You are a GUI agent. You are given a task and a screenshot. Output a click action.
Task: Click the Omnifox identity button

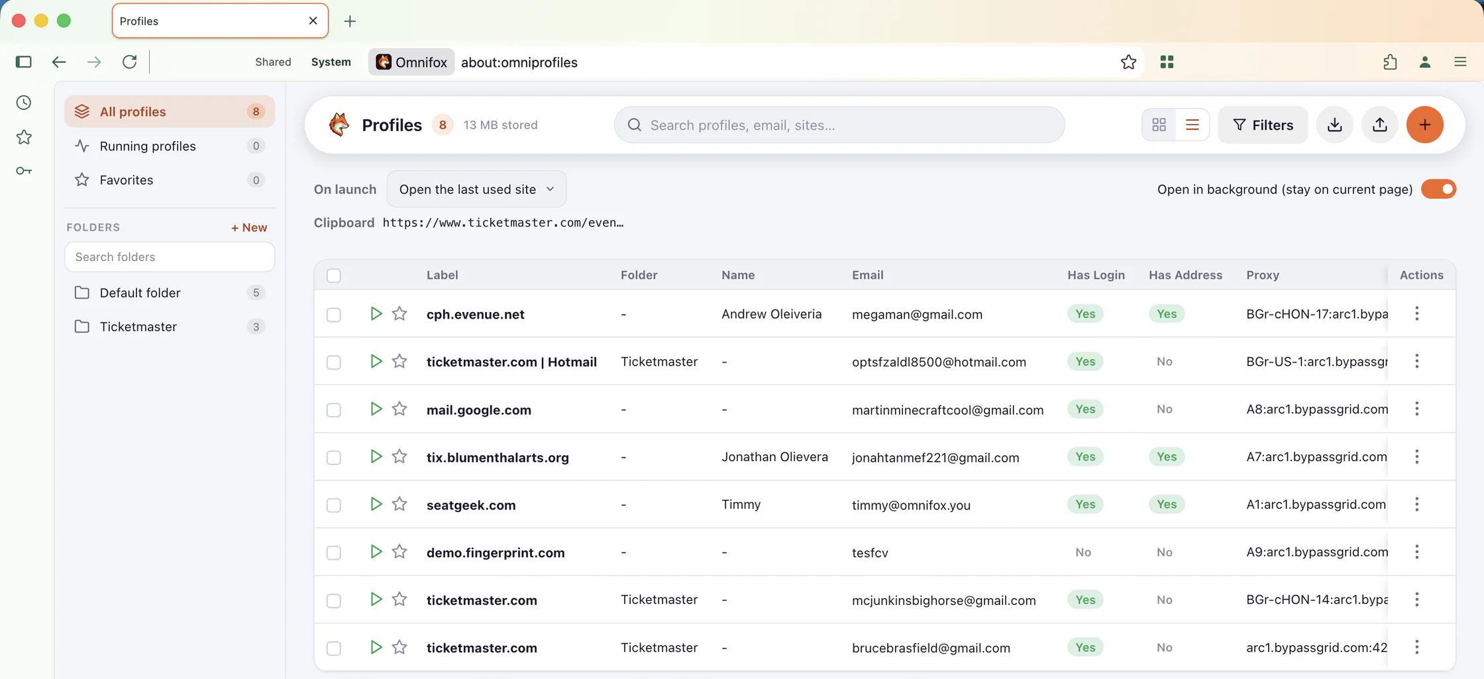click(x=411, y=62)
